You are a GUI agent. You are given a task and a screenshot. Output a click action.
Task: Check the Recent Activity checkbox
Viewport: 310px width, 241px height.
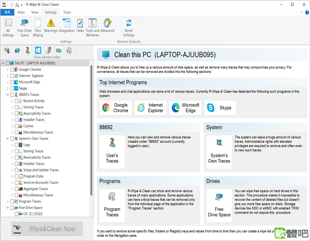click(x=17, y=101)
